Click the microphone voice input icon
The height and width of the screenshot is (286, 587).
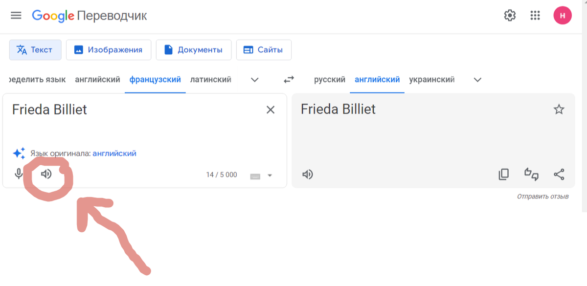pos(19,174)
